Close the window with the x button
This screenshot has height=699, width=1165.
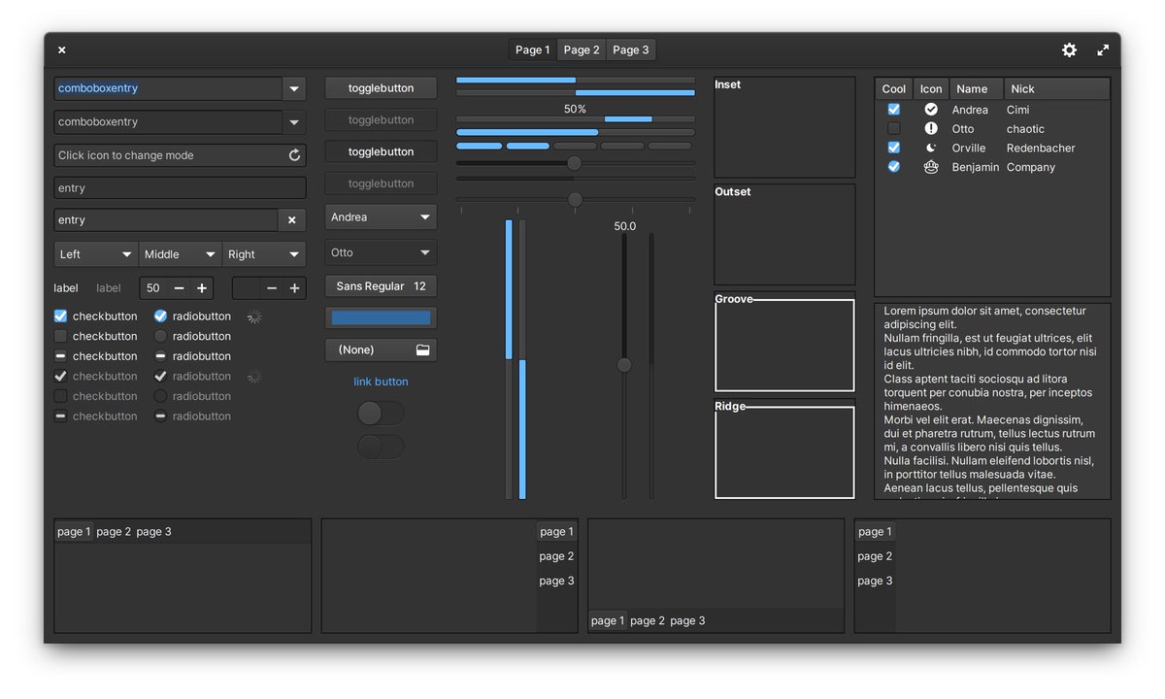(x=62, y=50)
